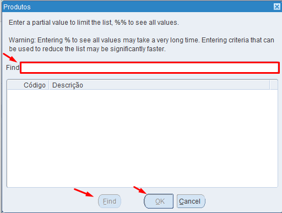The width and height of the screenshot is (282, 213).
Task: Click the red highlight border around the Find field
Action: [150, 63]
